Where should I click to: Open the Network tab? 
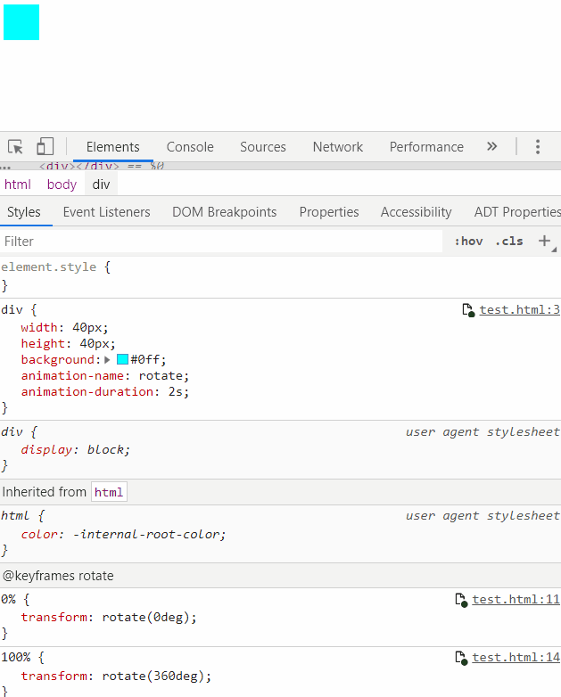pos(338,147)
